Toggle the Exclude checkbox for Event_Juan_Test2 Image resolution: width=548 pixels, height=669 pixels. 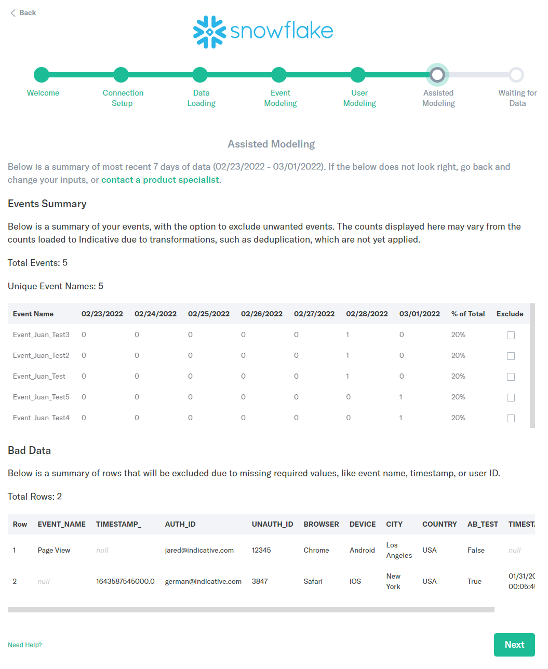point(511,356)
